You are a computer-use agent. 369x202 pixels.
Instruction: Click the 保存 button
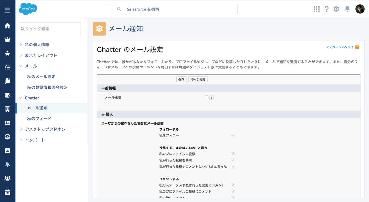[181, 80]
